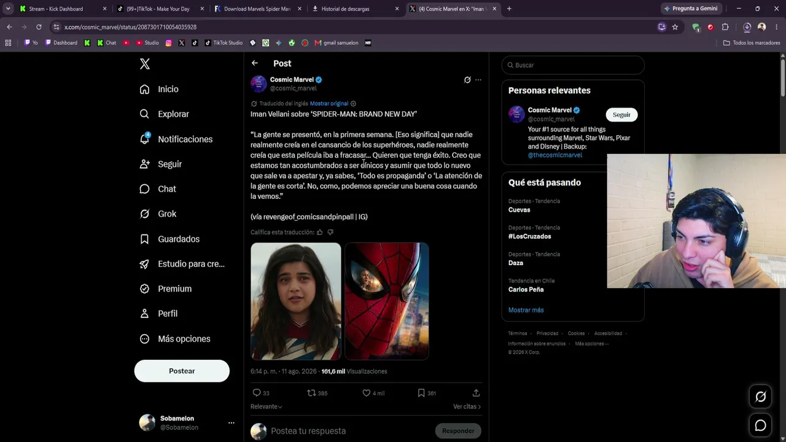Open Explorar search page
786x442 pixels.
point(164,114)
